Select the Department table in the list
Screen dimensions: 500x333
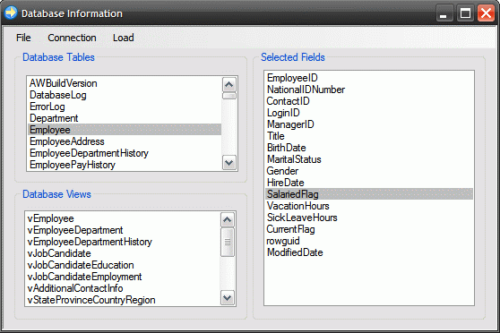coord(125,118)
